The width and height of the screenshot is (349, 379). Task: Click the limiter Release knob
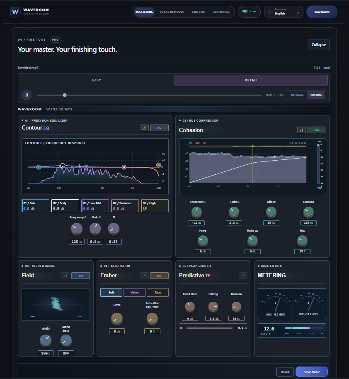coord(236,306)
